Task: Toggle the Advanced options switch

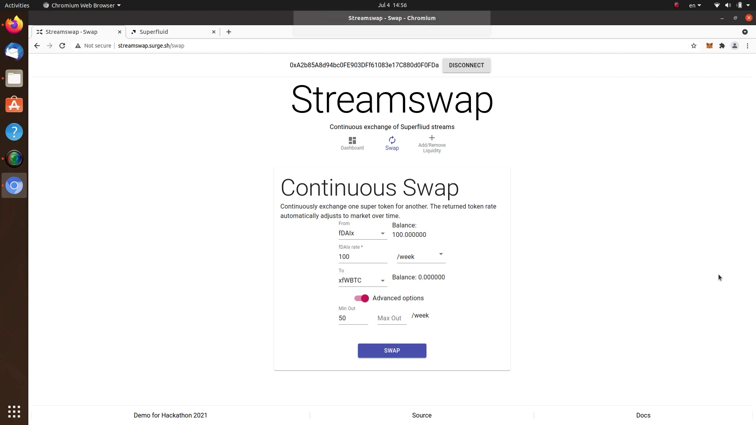Action: coord(362,298)
